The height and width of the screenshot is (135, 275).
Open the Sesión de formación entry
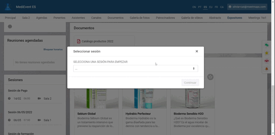pos(21,134)
